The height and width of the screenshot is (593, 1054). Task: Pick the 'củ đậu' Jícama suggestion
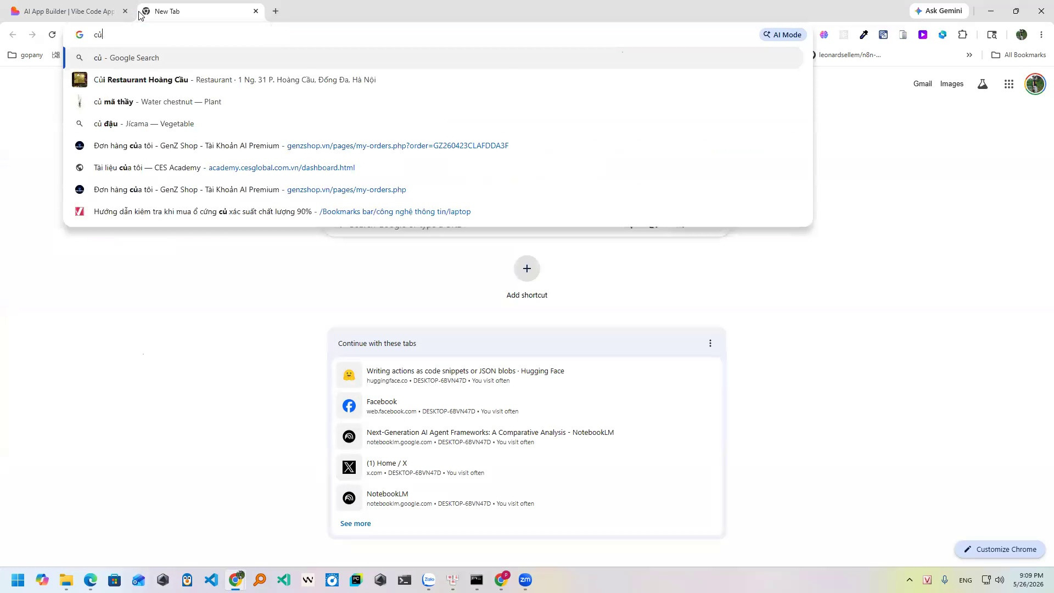pos(434,124)
